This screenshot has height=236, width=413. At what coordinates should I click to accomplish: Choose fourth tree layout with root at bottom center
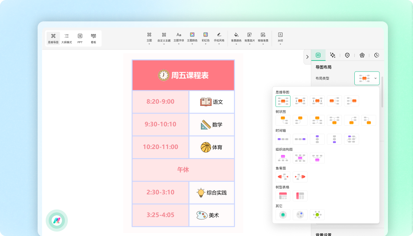pos(334,120)
